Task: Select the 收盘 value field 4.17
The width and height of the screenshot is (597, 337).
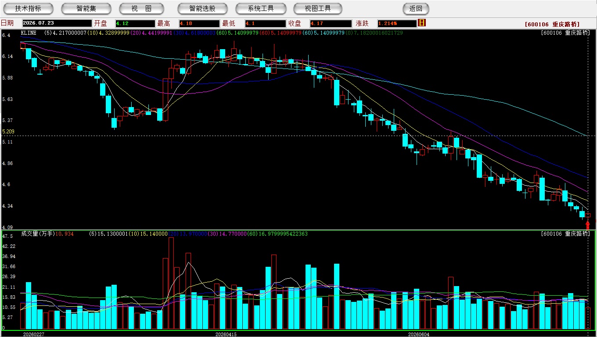Action: [x=331, y=23]
